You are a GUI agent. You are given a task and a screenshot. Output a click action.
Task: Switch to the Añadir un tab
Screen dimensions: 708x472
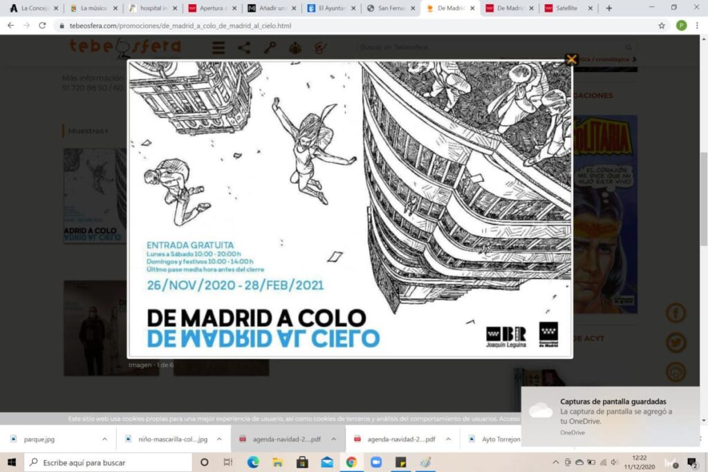point(271,8)
